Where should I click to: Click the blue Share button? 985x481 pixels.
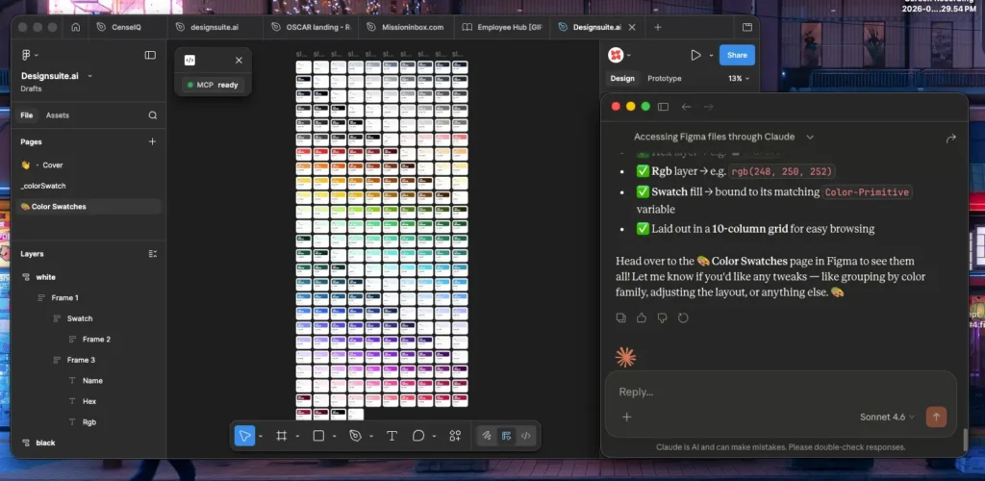[x=737, y=56]
